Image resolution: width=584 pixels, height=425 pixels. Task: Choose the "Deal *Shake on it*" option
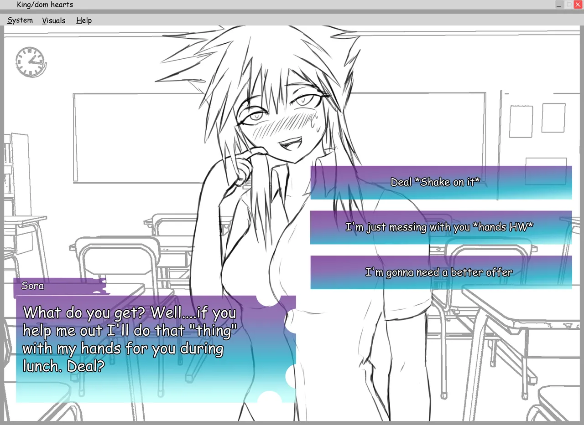tap(441, 182)
